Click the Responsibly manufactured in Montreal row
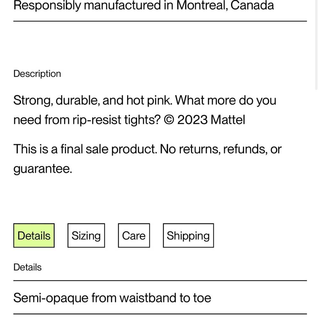 [x=160, y=8]
